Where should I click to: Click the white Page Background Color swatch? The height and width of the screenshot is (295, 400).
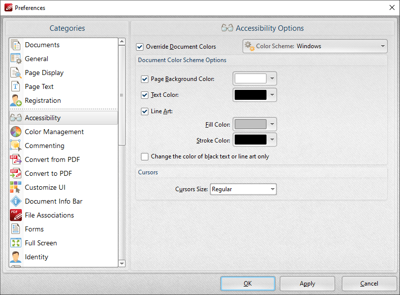coord(251,78)
